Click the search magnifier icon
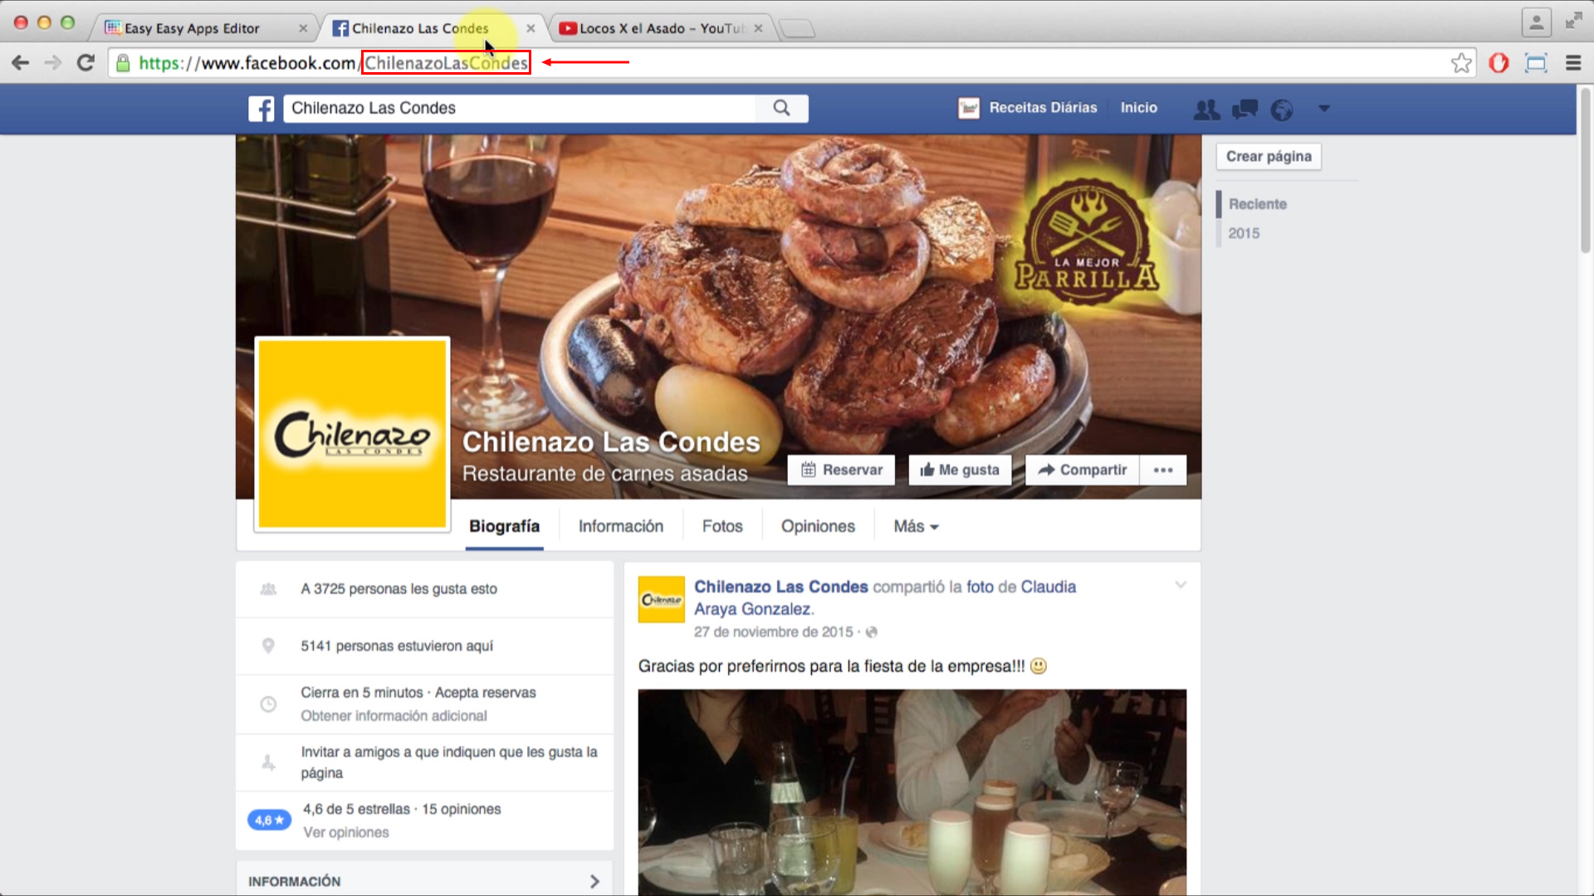1594x896 pixels. 781,108
